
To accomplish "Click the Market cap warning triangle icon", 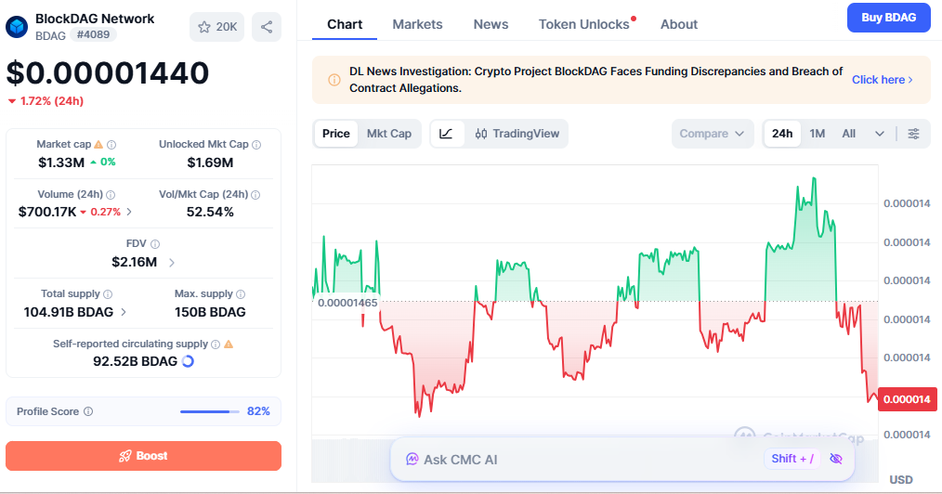I will [98, 145].
